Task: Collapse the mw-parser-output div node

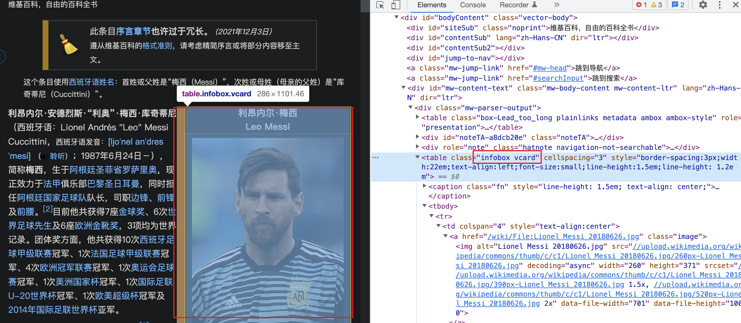Action: point(410,107)
